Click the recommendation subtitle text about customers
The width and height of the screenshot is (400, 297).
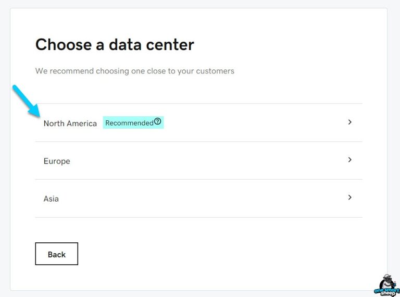(134, 71)
